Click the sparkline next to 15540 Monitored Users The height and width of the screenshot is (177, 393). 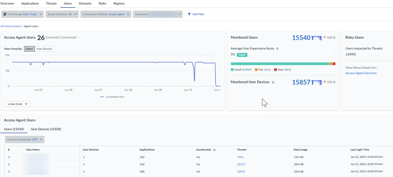(317, 38)
